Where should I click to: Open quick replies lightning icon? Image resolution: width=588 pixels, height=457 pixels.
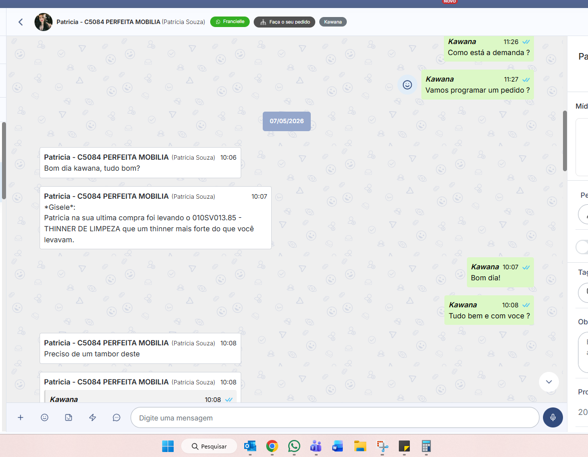tap(92, 417)
